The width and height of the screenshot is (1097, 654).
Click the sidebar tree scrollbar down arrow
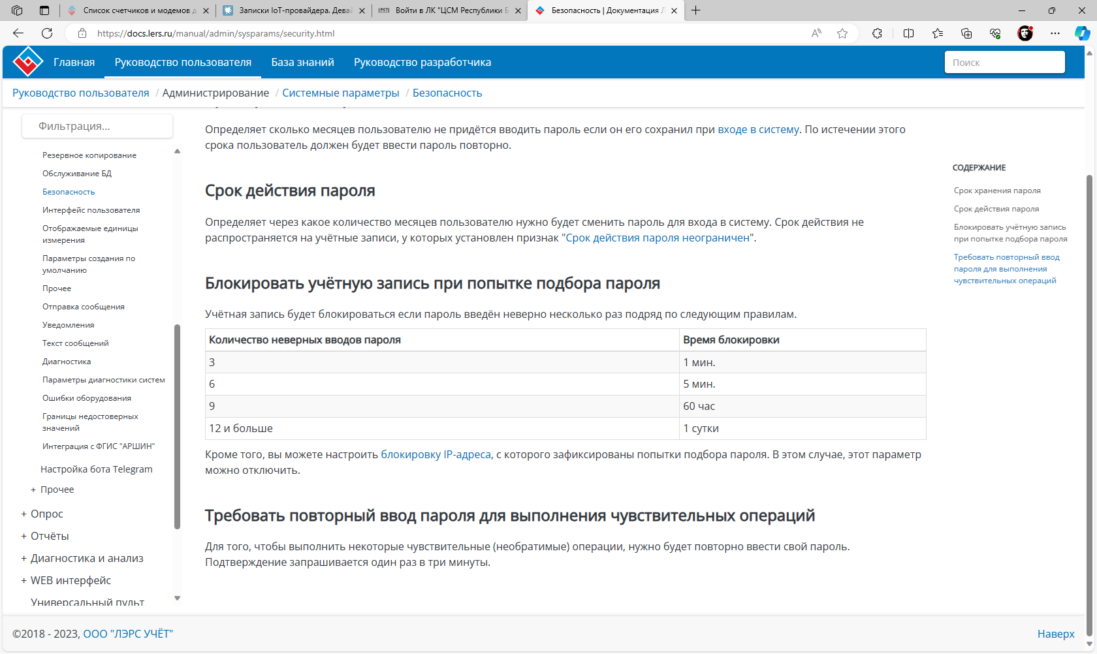pyautogui.click(x=177, y=599)
